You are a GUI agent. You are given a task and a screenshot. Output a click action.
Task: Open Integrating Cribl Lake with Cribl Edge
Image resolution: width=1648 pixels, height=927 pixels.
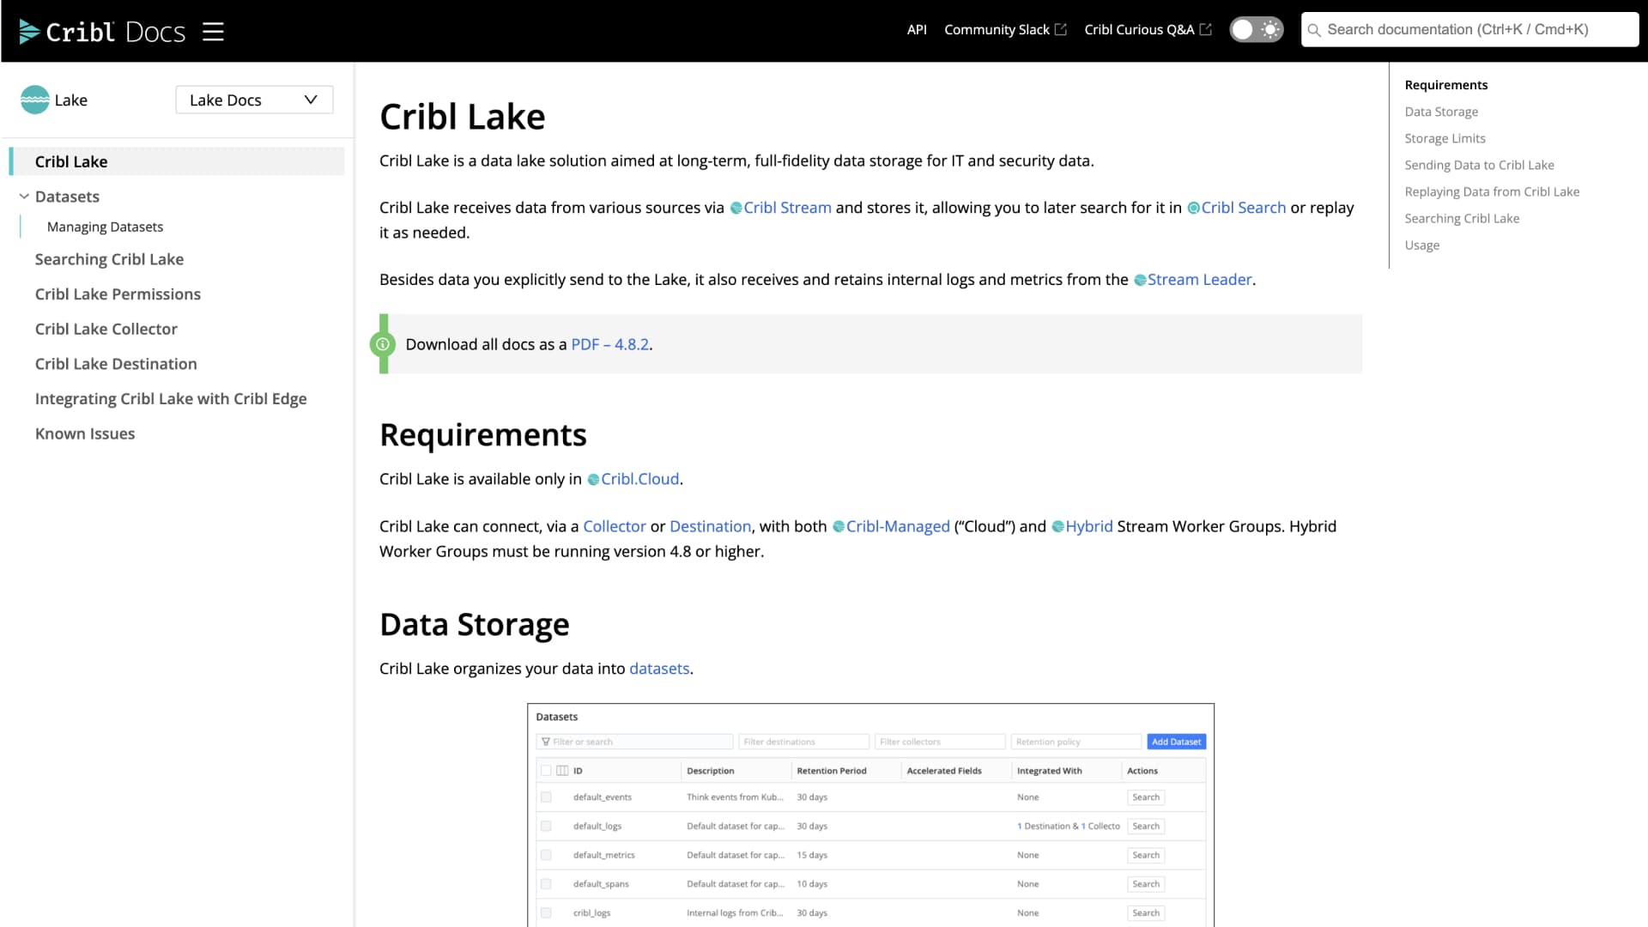pos(171,399)
